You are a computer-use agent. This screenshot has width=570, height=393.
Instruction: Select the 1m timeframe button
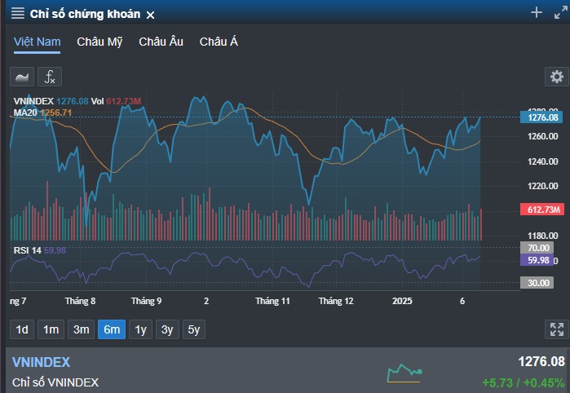pyautogui.click(x=51, y=329)
